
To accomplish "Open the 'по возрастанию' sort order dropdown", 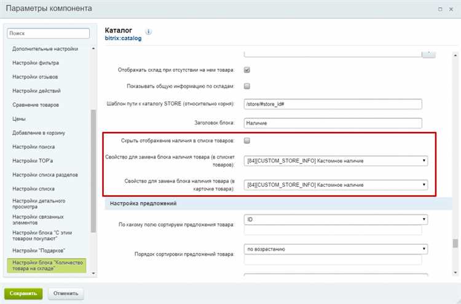I will click(336, 249).
